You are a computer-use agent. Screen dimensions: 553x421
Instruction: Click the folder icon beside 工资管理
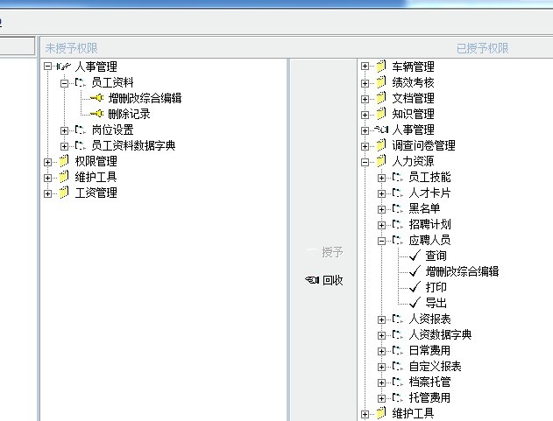pyautogui.click(x=63, y=193)
